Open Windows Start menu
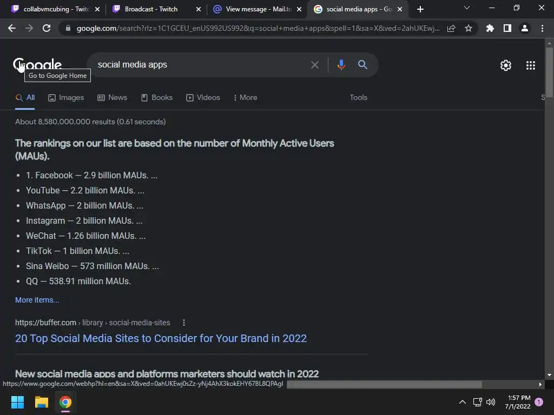The width and height of the screenshot is (554, 415). click(x=17, y=402)
